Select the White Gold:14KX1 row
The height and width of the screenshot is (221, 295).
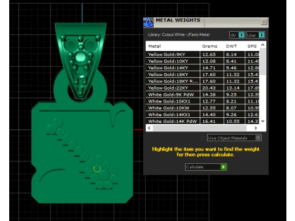(x=202, y=115)
